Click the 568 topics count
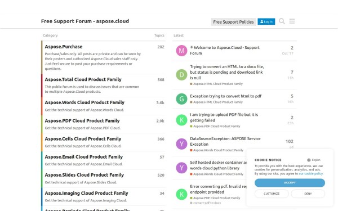 [x=161, y=80]
